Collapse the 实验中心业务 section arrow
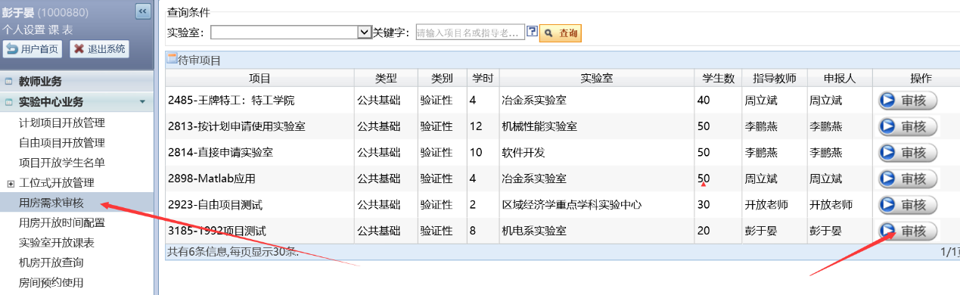Image resolution: width=960 pixels, height=295 pixels. click(141, 101)
